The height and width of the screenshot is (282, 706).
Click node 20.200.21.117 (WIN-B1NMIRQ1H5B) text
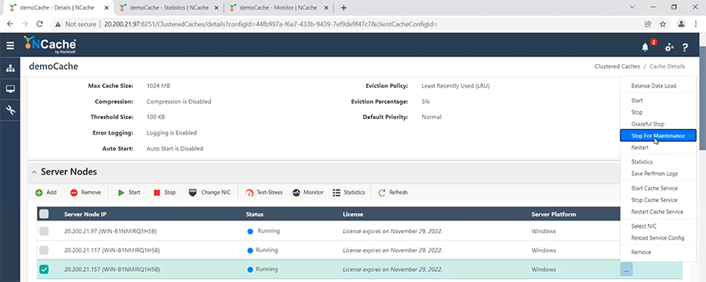(x=112, y=250)
